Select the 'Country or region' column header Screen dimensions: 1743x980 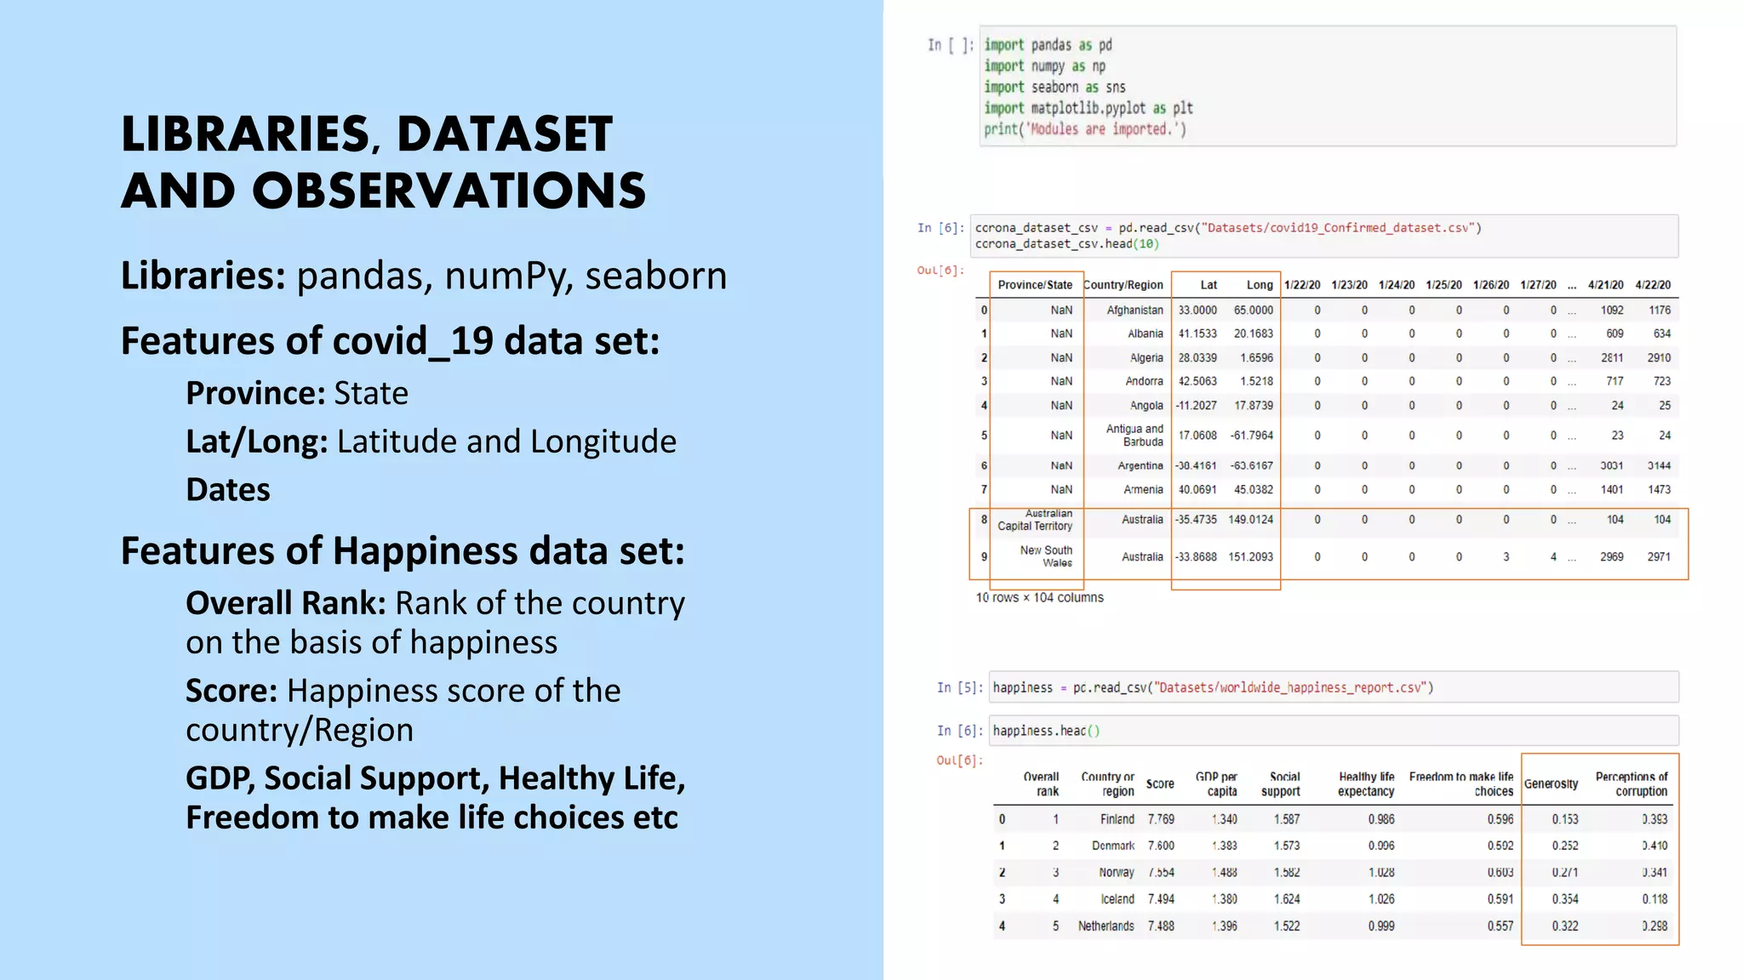tap(1107, 783)
